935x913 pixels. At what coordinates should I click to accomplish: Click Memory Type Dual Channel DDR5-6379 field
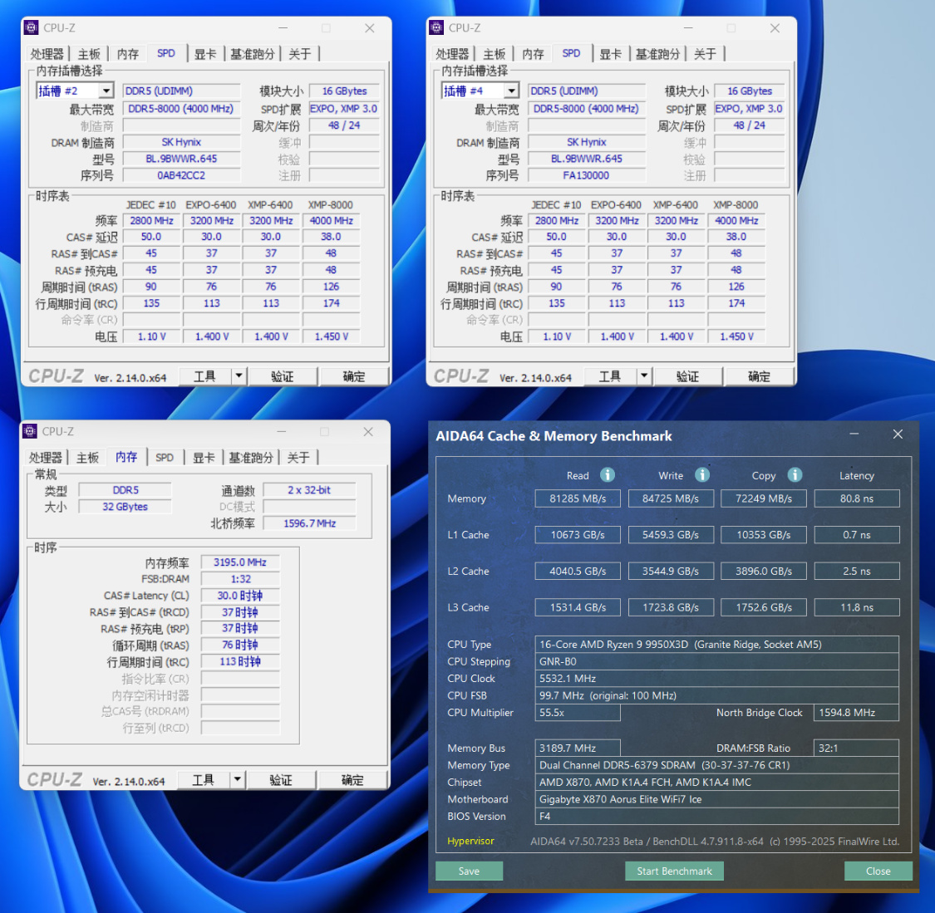716,764
